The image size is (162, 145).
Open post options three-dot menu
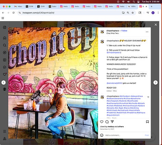147,32
